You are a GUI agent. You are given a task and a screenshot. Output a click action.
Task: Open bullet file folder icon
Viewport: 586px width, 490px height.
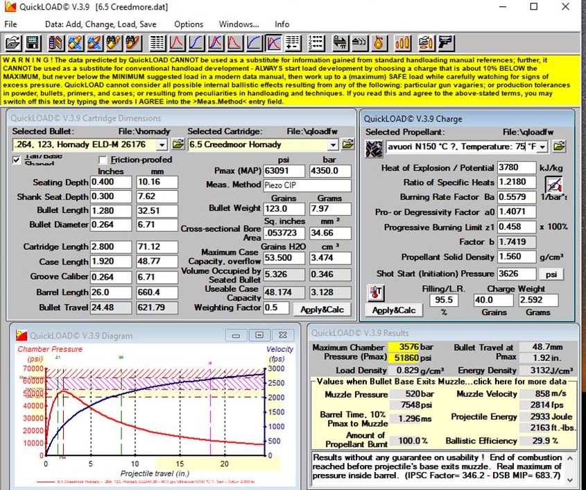pyautogui.click(x=178, y=144)
